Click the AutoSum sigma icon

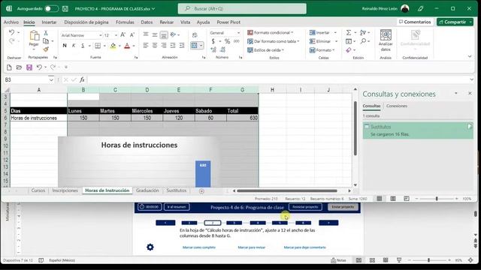pyautogui.click(x=349, y=32)
